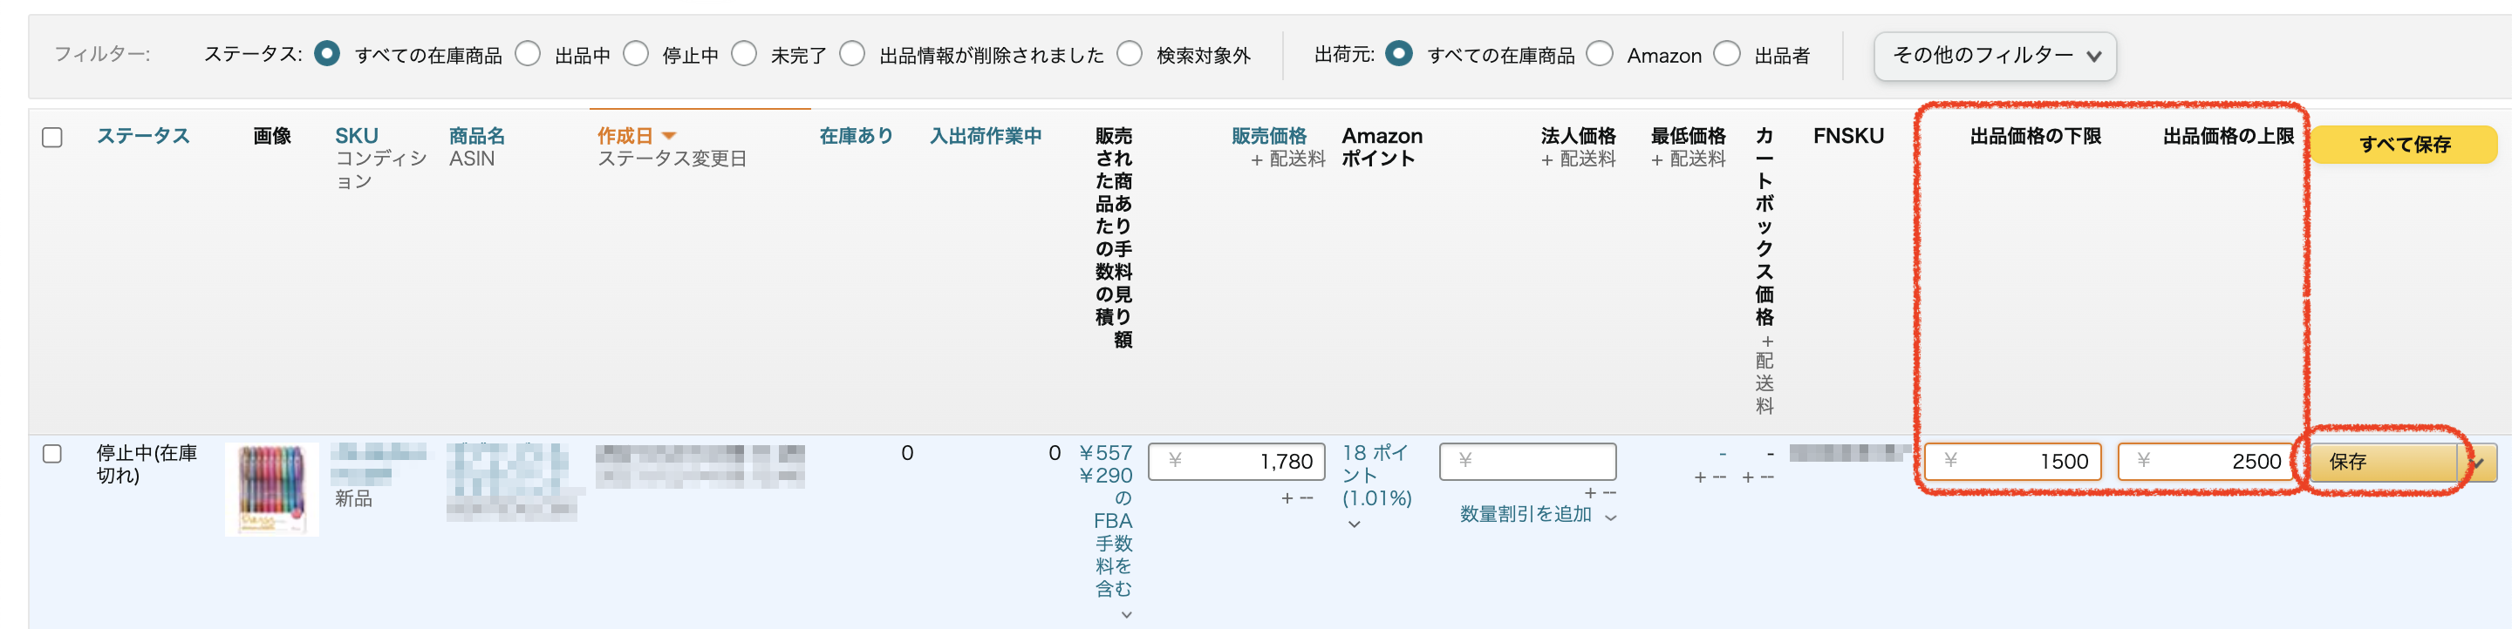Image resolution: width=2512 pixels, height=629 pixels.
Task: Open the save button dropdown arrow
Action: pyautogui.click(x=2478, y=463)
